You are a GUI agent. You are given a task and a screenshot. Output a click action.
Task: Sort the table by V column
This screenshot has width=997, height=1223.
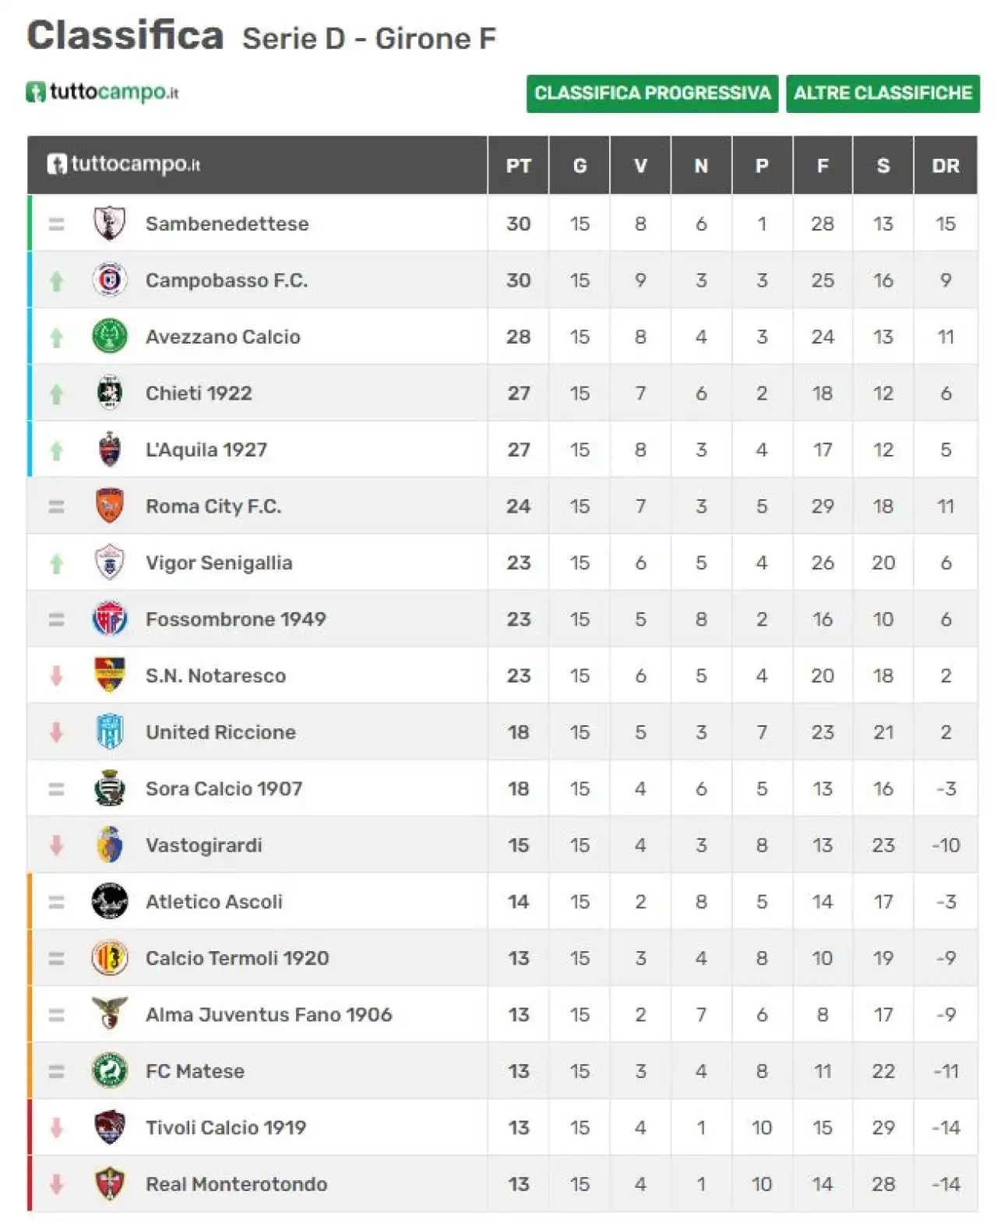(640, 165)
